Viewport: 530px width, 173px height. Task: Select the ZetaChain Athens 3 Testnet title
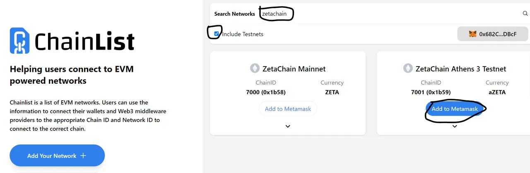(x=461, y=69)
